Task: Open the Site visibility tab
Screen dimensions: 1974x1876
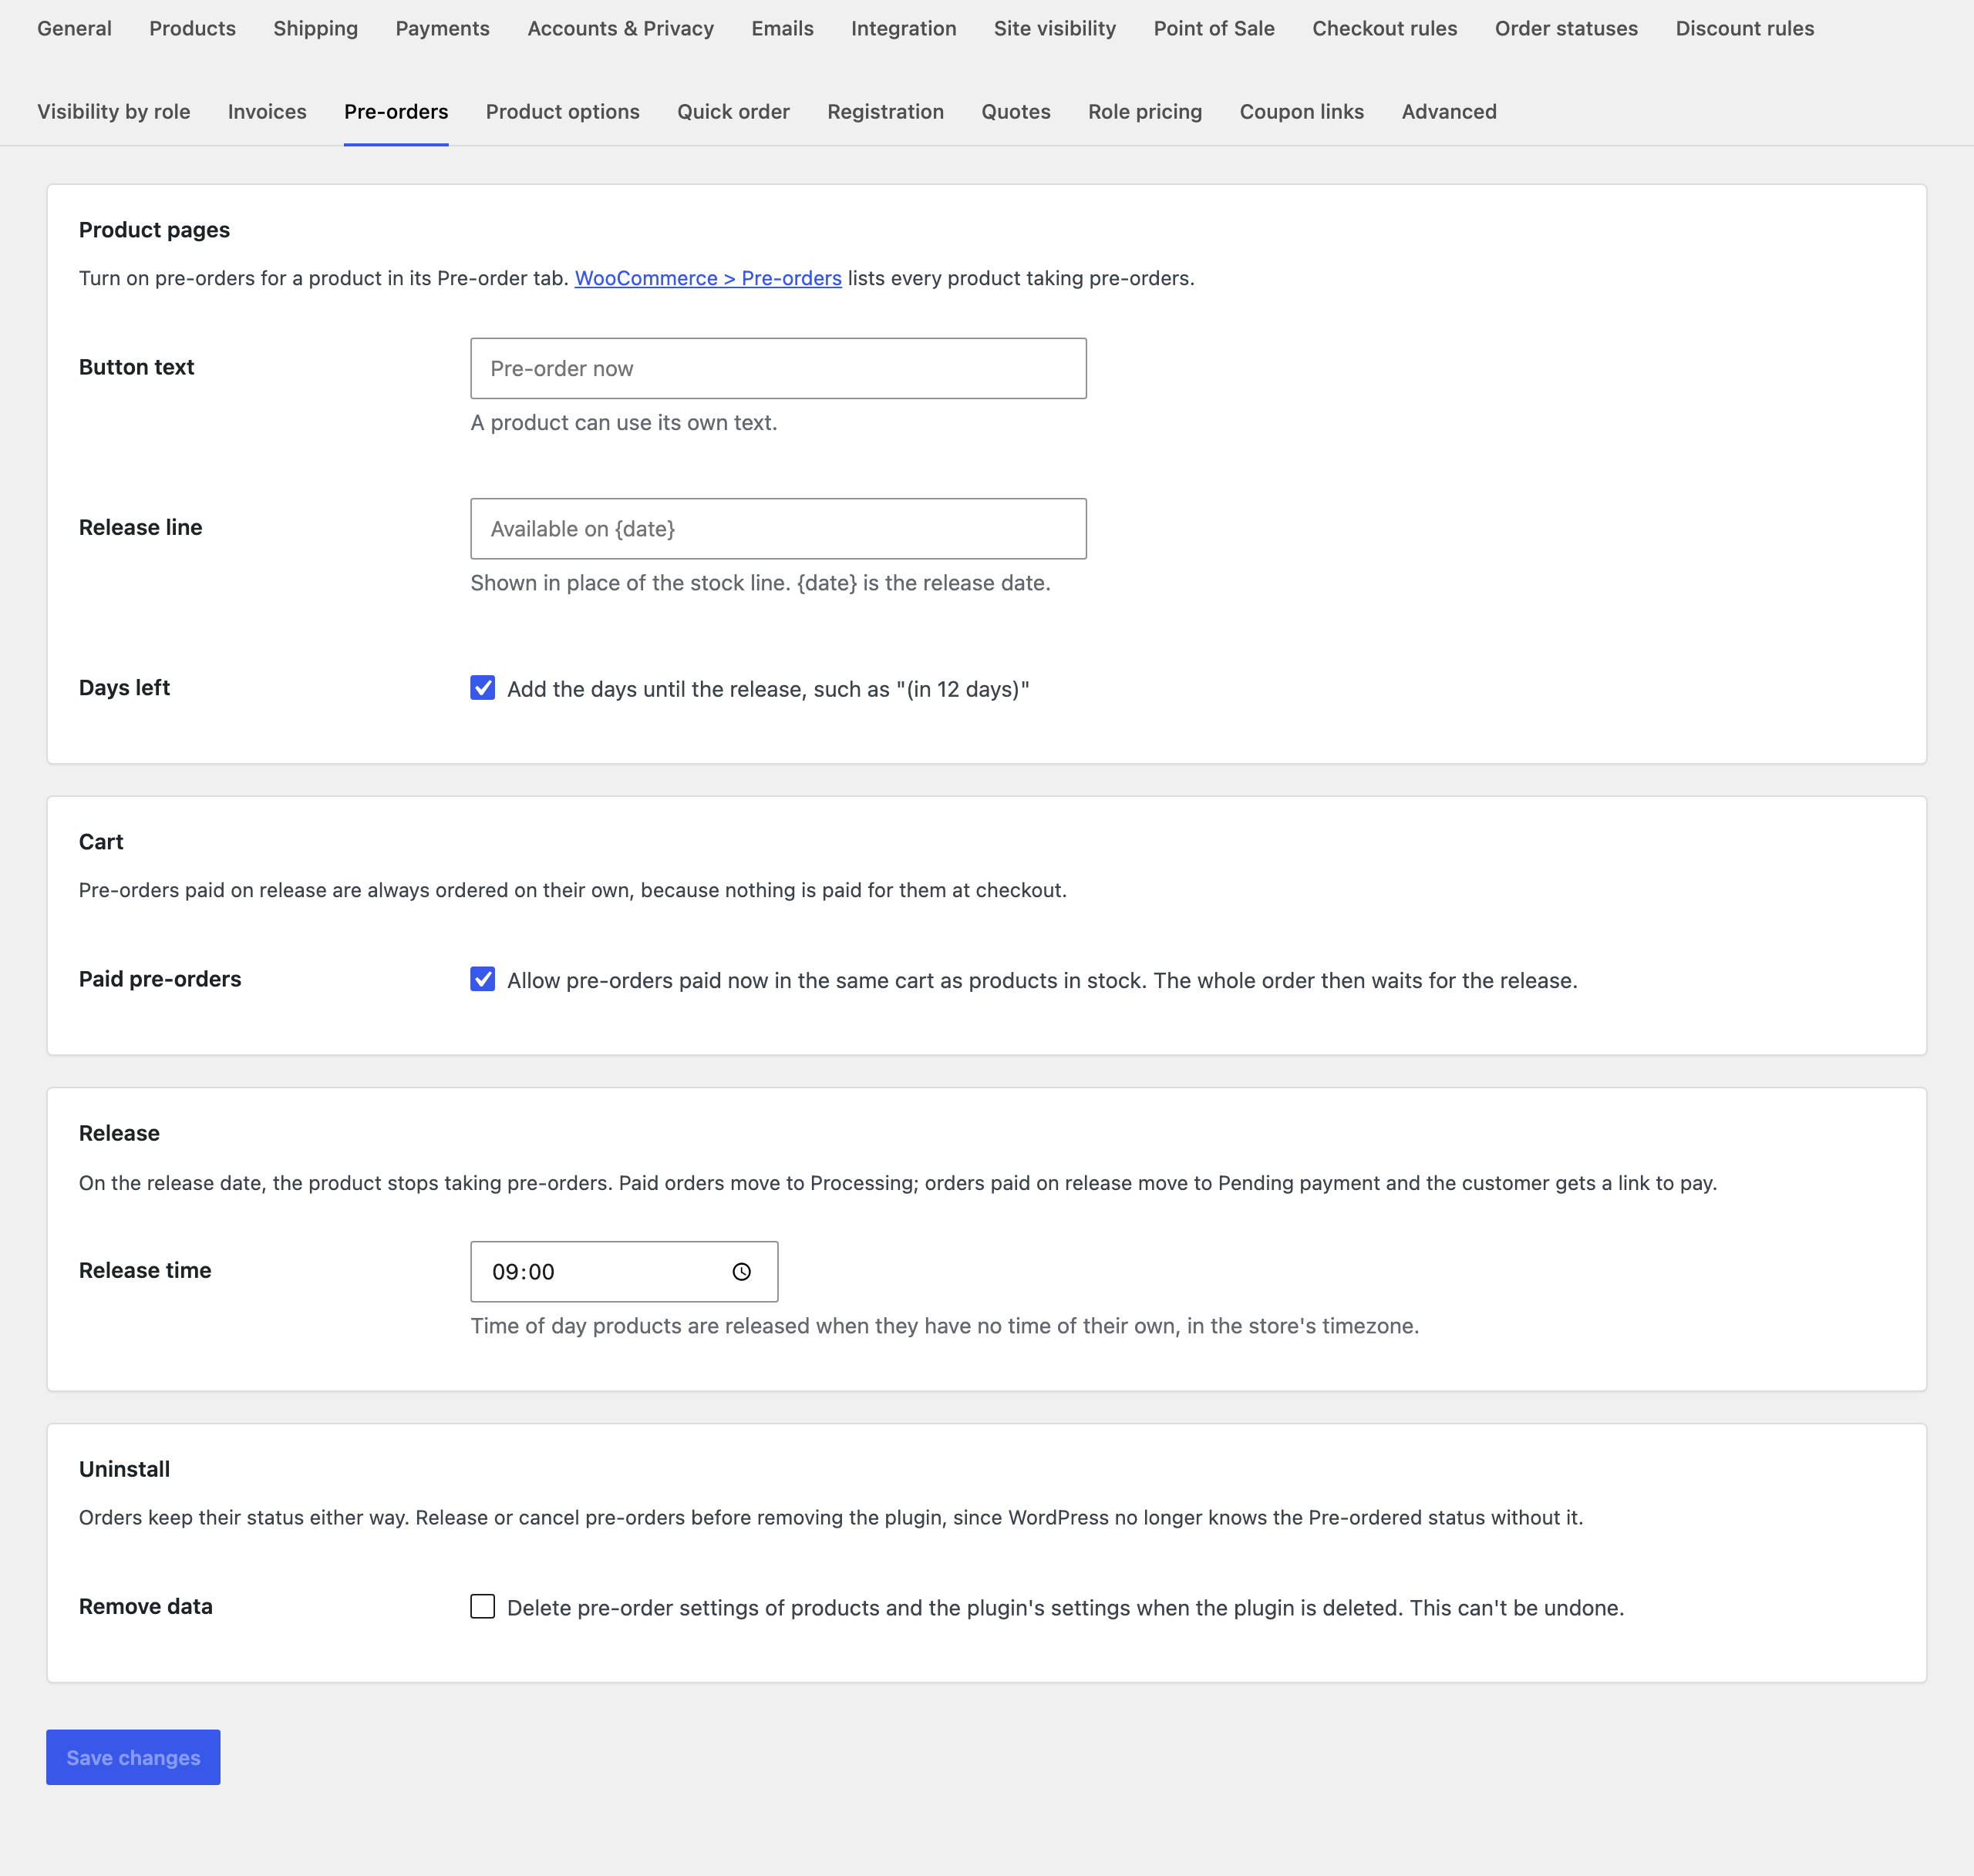Action: coord(1055,29)
